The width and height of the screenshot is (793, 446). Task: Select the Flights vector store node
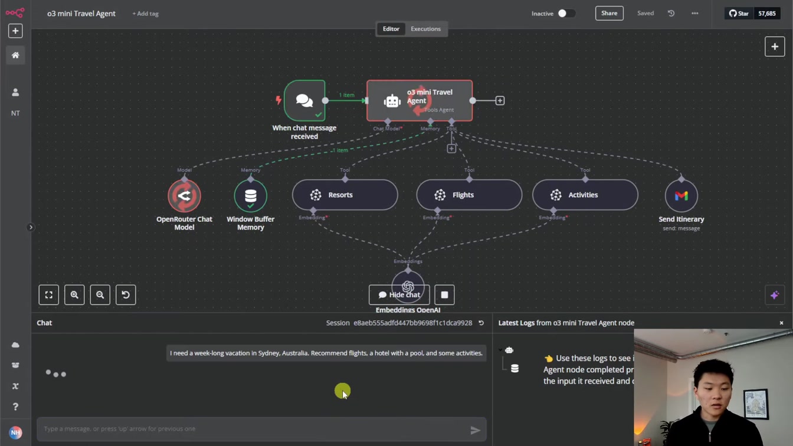[469, 195]
